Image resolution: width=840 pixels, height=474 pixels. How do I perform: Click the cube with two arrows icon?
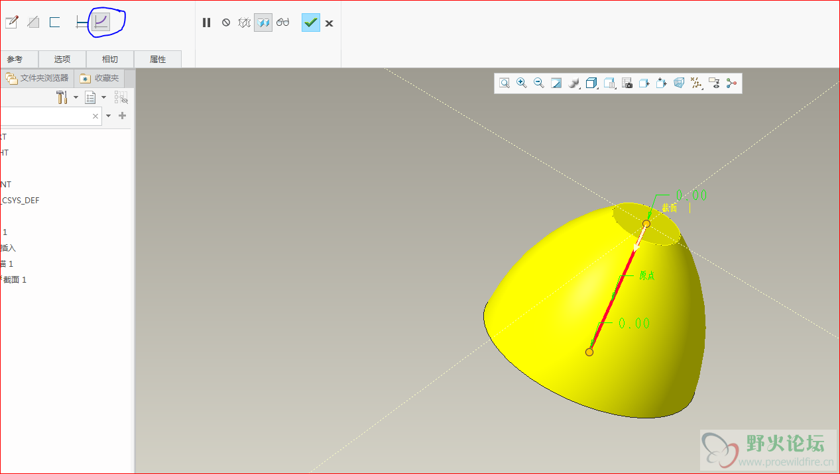[x=661, y=83]
